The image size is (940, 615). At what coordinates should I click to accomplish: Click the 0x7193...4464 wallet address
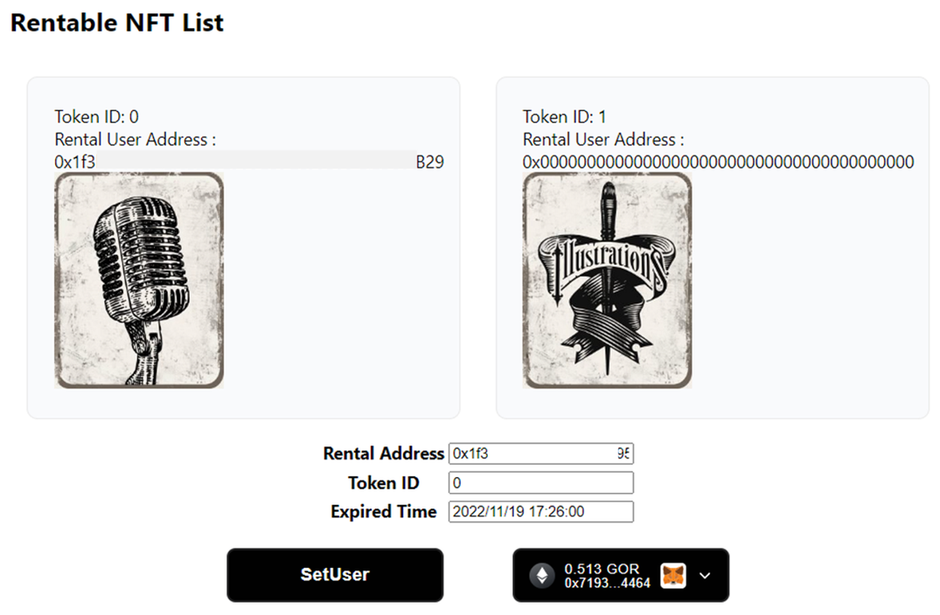pyautogui.click(x=607, y=583)
